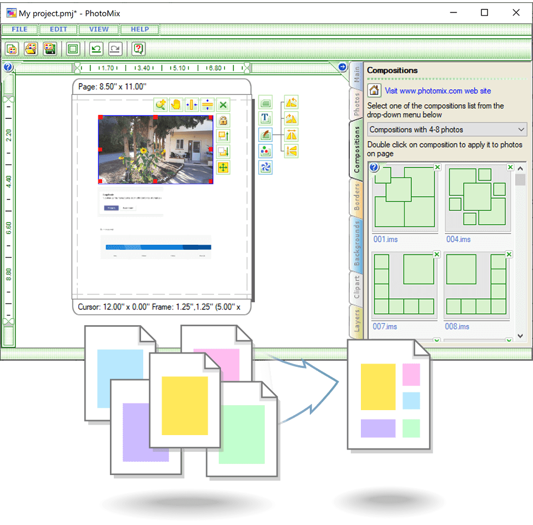Click the page frame toolbar icon
This screenshot has height=525, width=533.
73,49
